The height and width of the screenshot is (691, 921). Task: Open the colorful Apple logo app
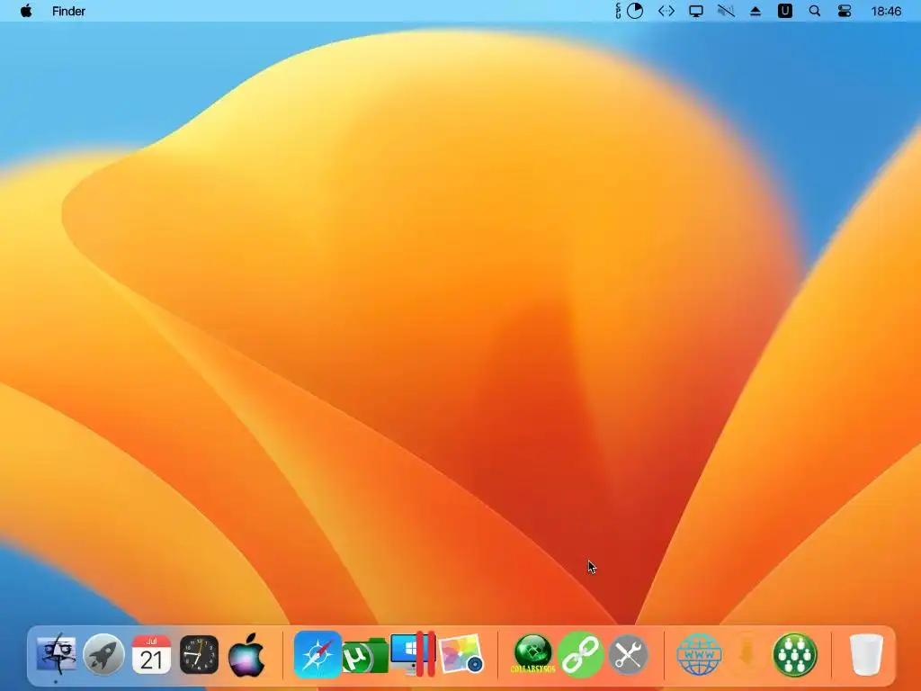[246, 654]
